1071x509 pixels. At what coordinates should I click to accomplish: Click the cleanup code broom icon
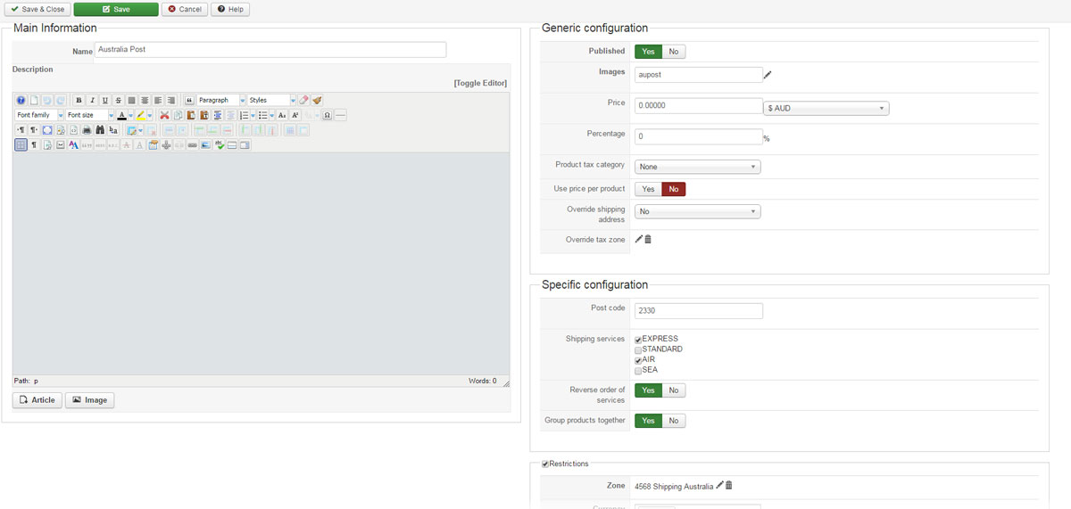[x=317, y=100]
